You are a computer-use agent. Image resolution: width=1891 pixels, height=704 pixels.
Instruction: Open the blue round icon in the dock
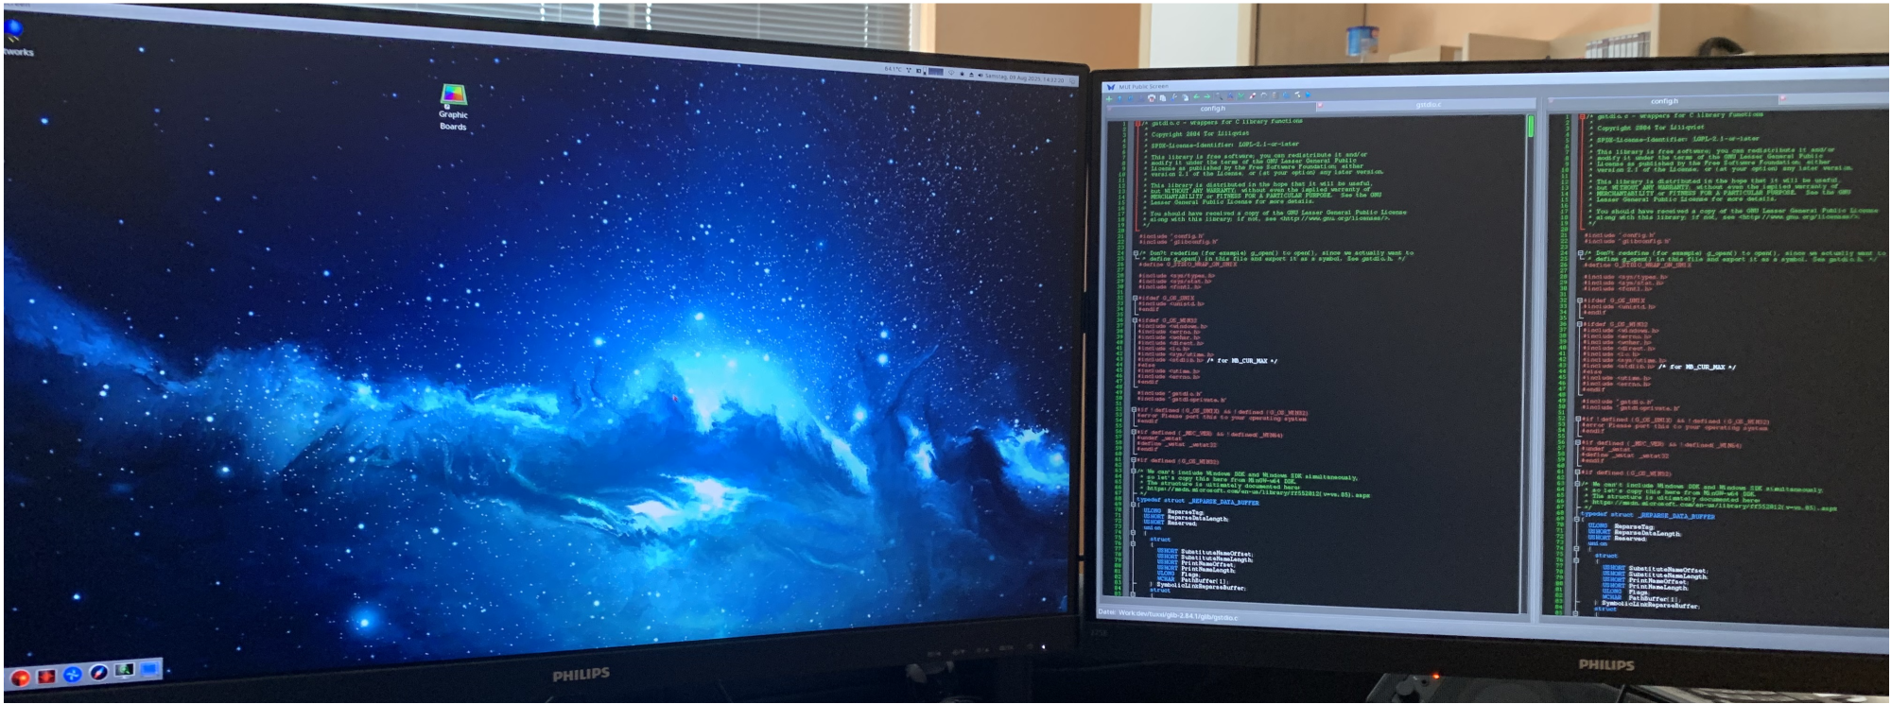click(72, 675)
